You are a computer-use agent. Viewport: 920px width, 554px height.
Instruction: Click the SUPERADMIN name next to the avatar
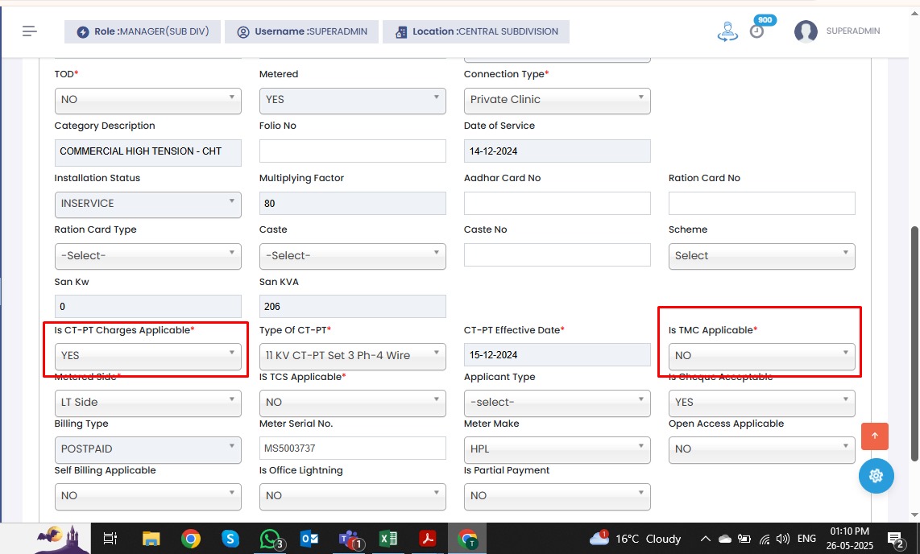click(852, 31)
